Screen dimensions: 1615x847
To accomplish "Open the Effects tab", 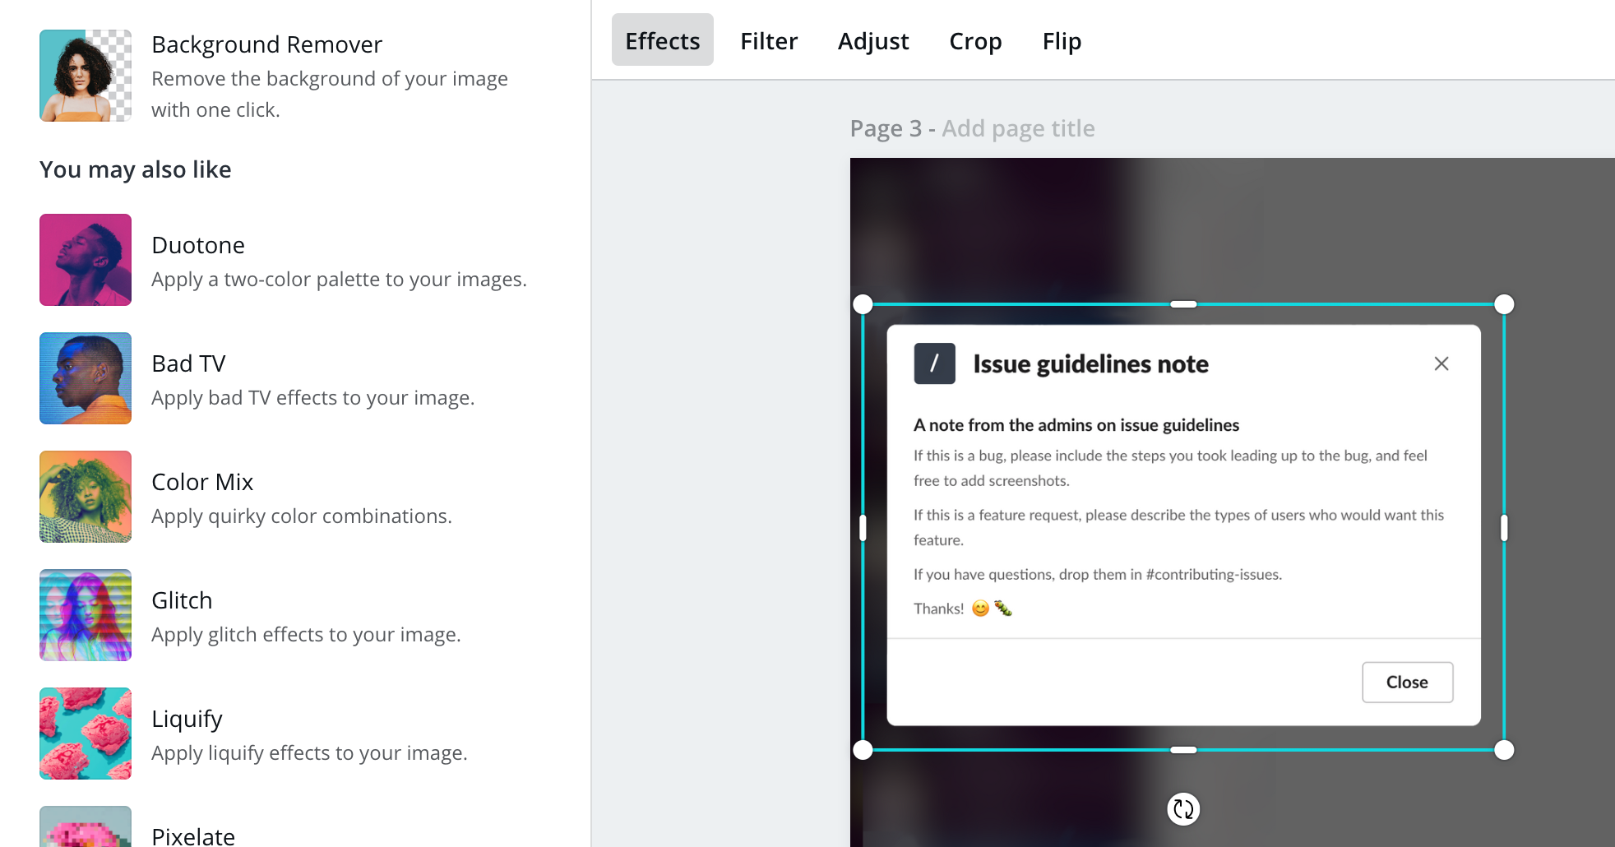I will tap(662, 40).
